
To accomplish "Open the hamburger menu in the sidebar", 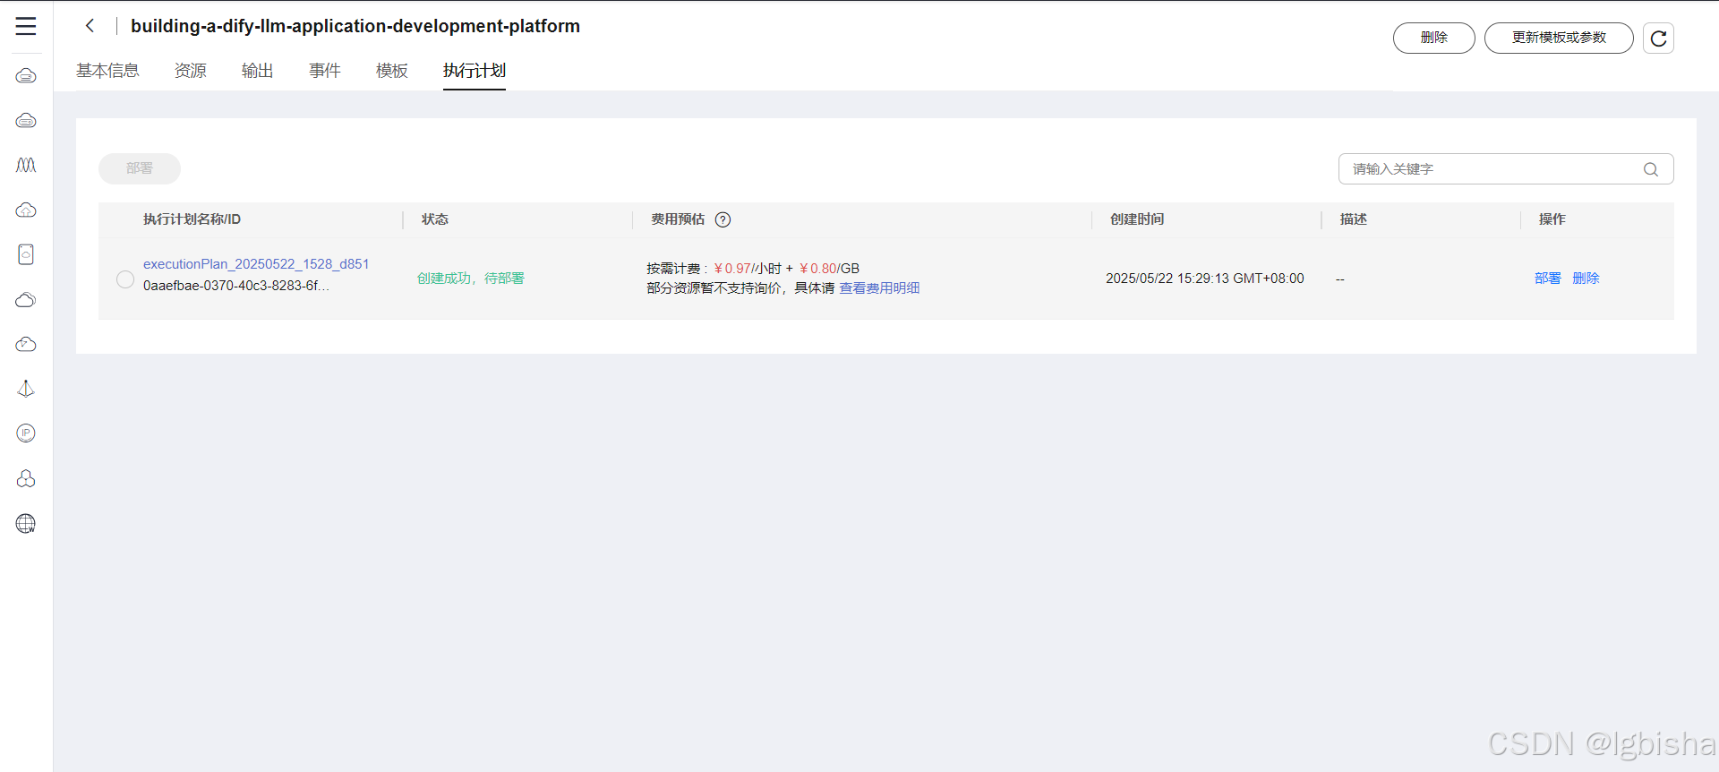I will pyautogui.click(x=26, y=26).
